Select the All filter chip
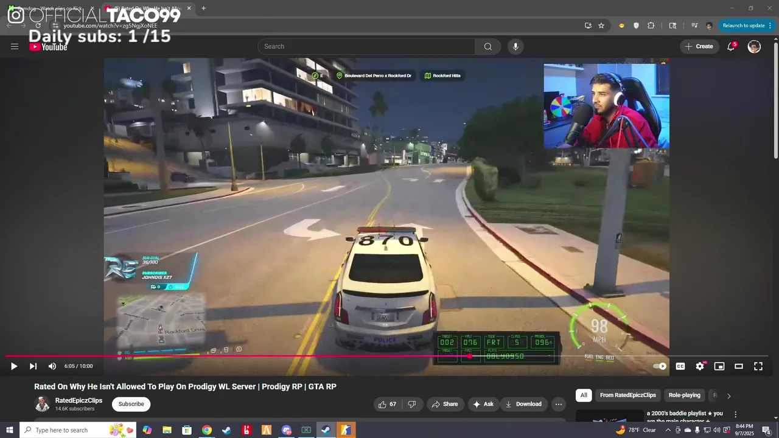779x438 pixels. 584,395
